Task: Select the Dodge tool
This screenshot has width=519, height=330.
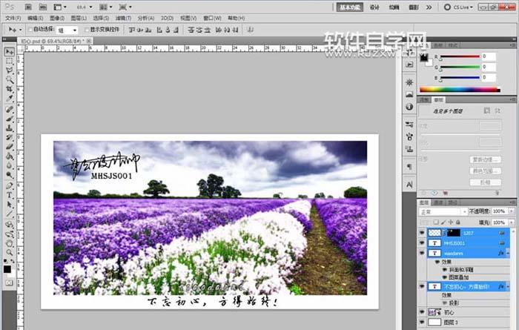Action: [x=9, y=174]
